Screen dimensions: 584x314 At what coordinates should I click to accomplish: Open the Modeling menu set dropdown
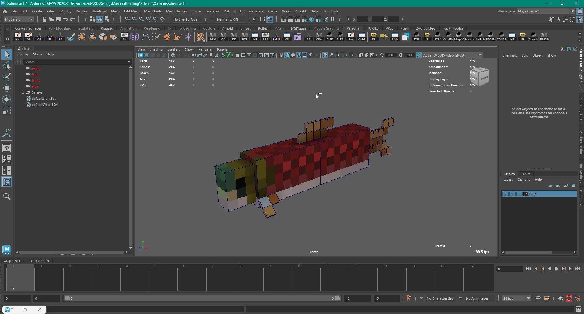[x=19, y=19]
